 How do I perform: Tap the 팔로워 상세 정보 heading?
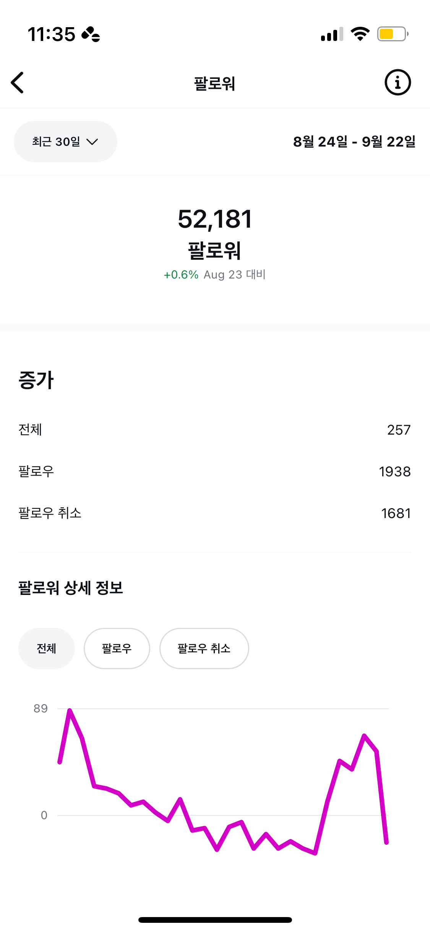point(71,588)
